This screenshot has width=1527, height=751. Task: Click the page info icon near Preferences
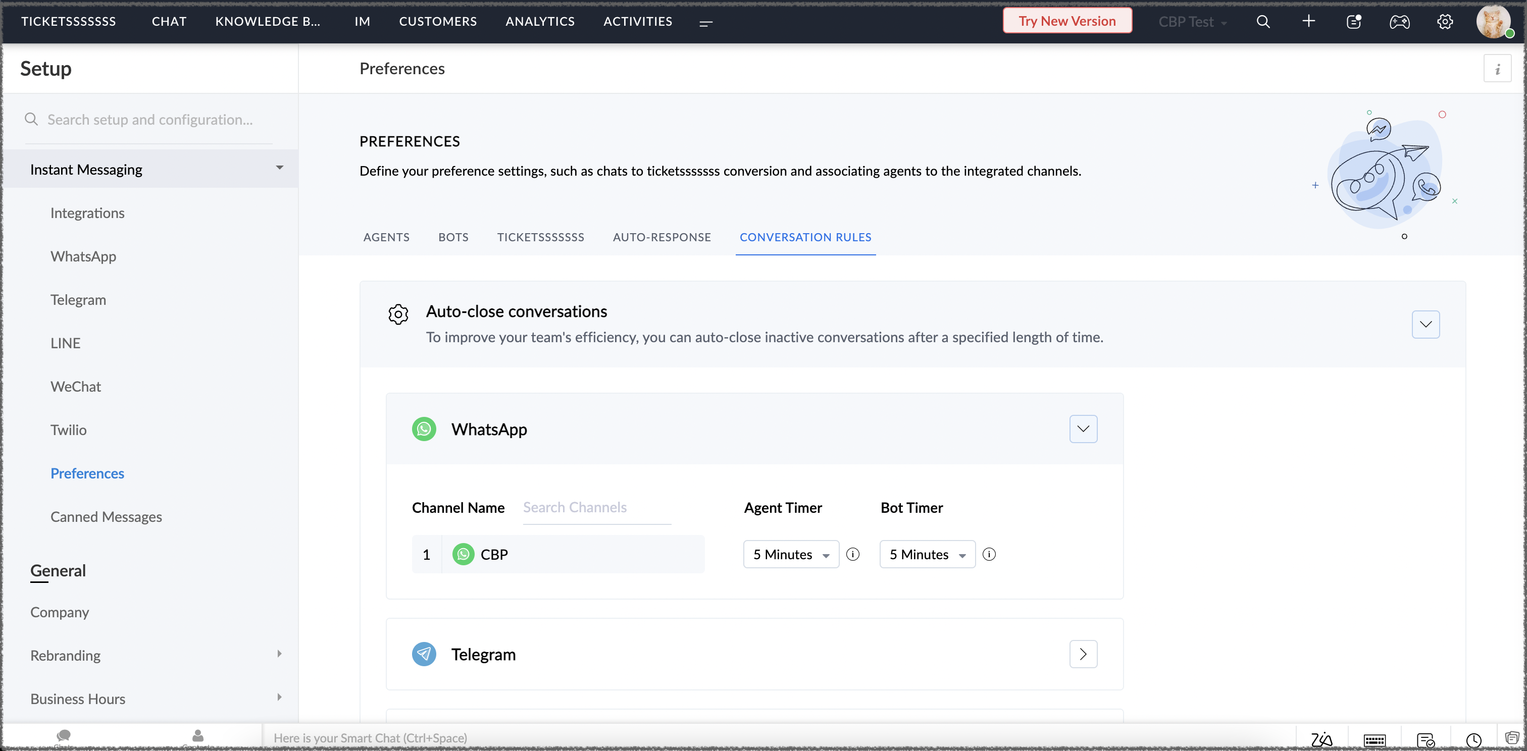(x=1497, y=69)
